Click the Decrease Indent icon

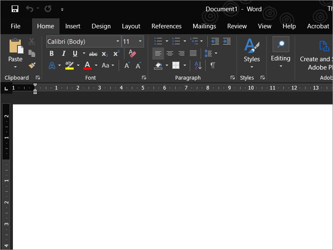point(215,41)
